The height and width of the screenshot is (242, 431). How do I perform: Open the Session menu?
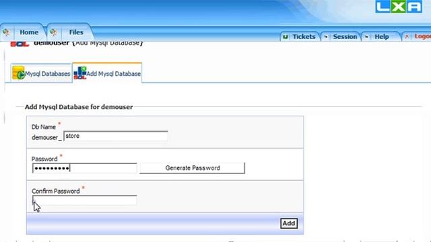click(345, 37)
